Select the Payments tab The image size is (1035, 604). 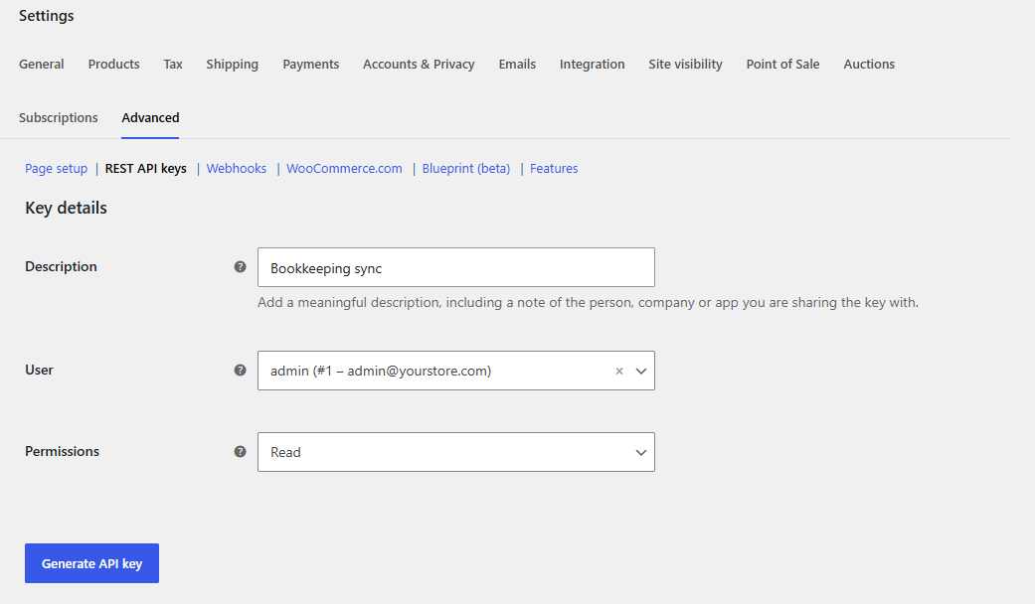coord(311,64)
